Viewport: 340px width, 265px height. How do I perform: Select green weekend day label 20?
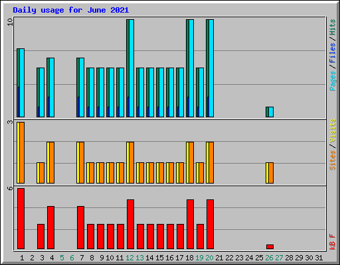[209, 258]
